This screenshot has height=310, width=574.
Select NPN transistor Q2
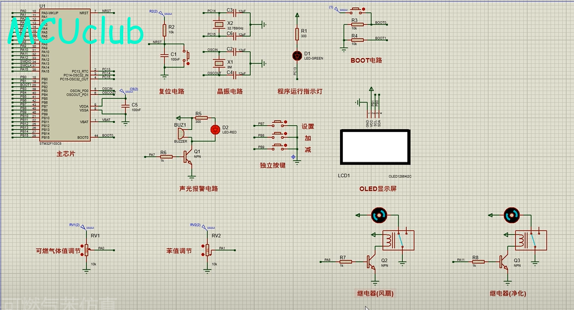click(x=372, y=262)
